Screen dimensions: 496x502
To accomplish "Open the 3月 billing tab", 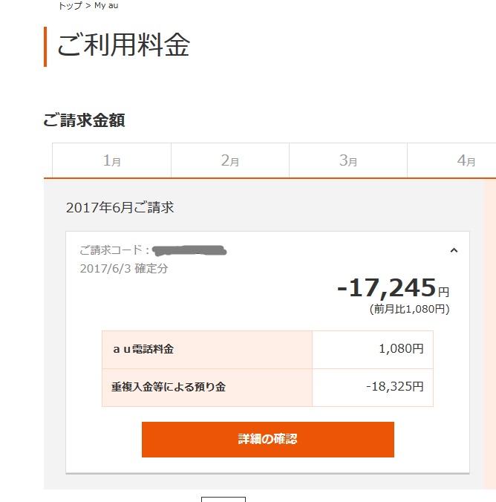I will [348, 160].
